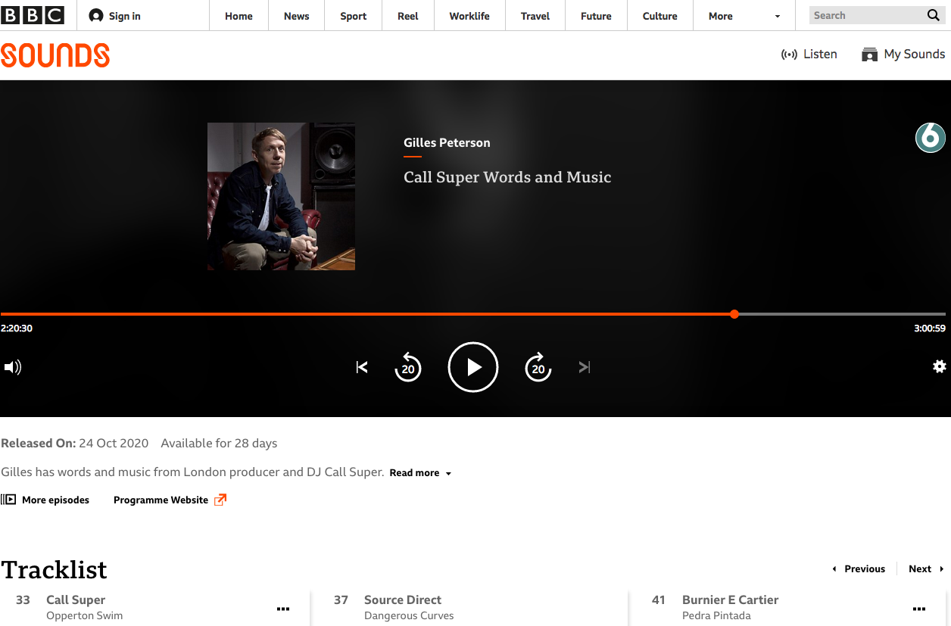
Task: Click the Gilles Peterson programme artwork
Action: click(281, 197)
